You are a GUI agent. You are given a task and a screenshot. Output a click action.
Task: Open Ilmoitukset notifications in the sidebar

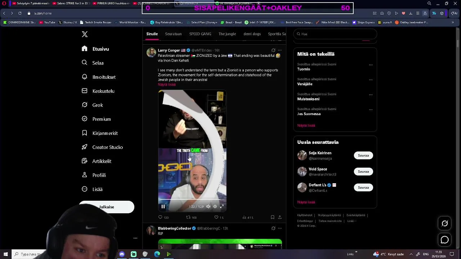tap(99, 77)
